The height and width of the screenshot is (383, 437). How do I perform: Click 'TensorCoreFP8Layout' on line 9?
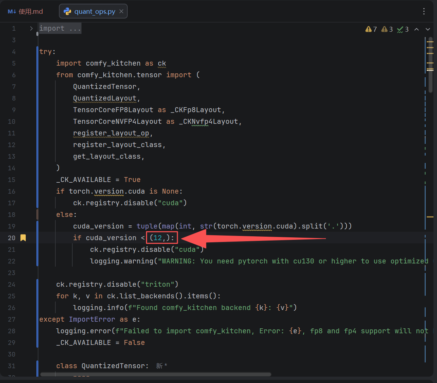[113, 110]
